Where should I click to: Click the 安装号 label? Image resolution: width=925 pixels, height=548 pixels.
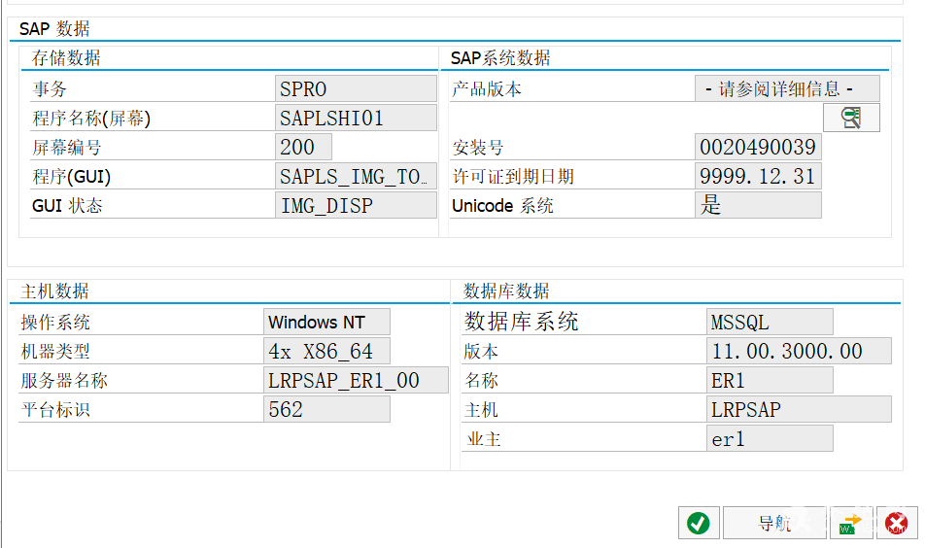[x=478, y=147]
